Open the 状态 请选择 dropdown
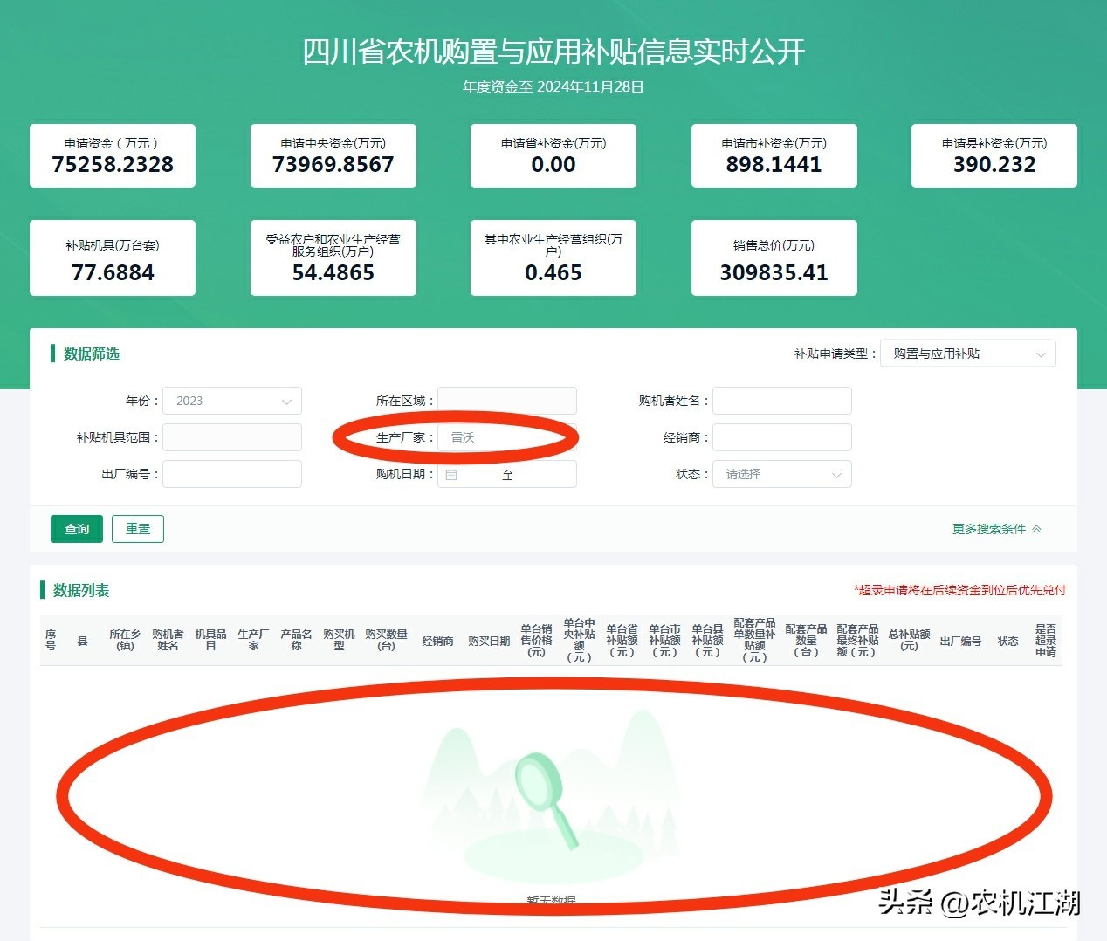This screenshot has height=941, width=1107. coord(782,474)
